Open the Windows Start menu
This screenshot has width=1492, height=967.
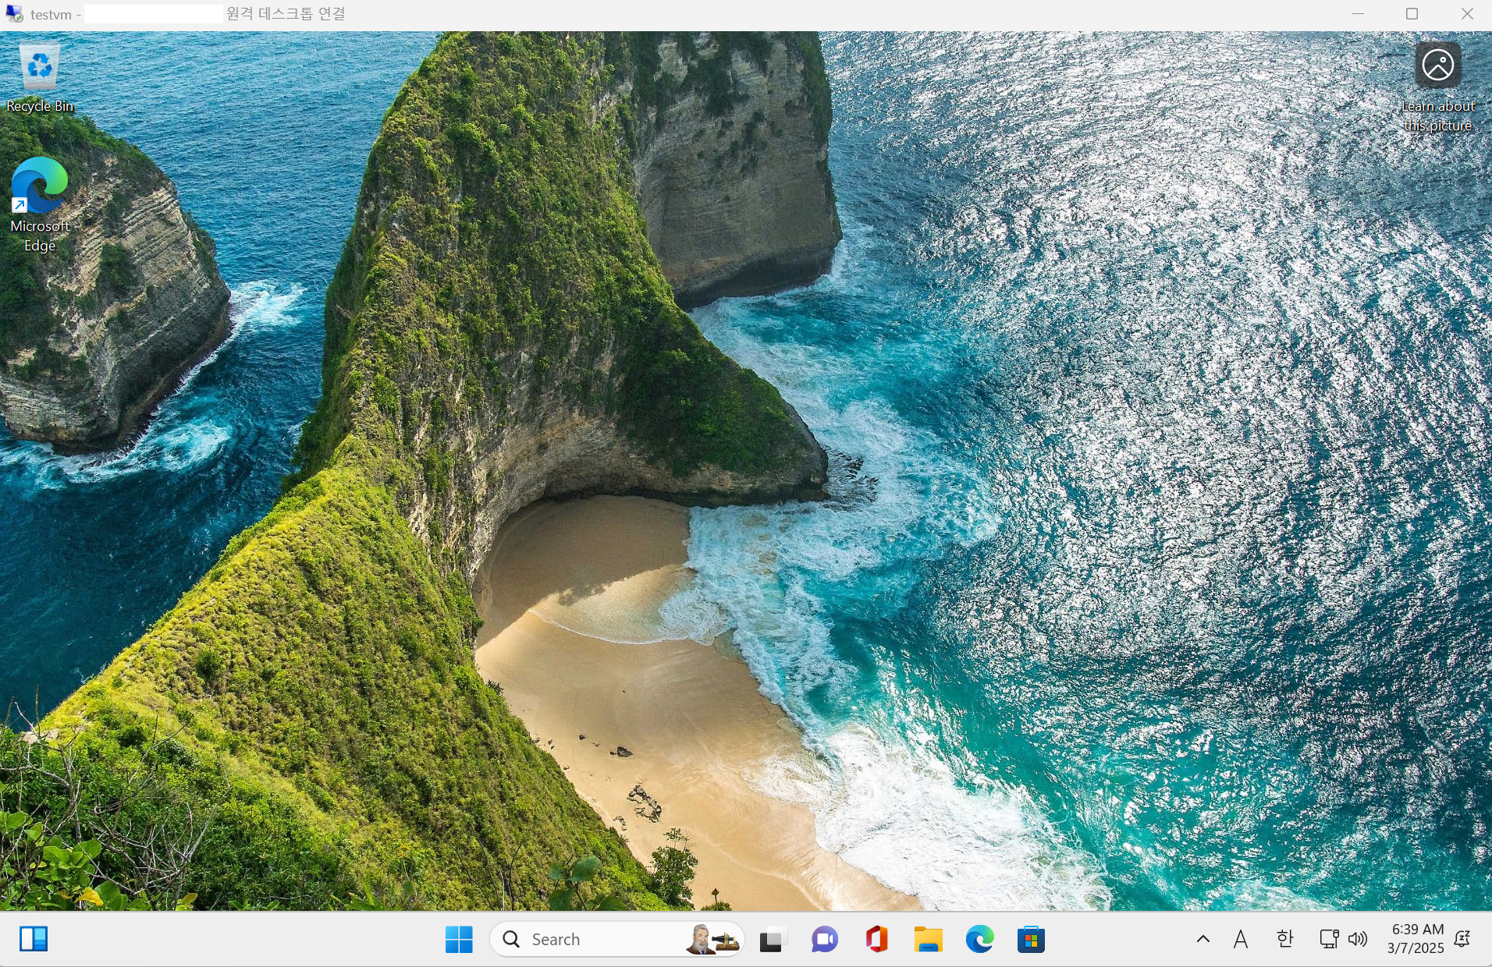pyautogui.click(x=459, y=939)
